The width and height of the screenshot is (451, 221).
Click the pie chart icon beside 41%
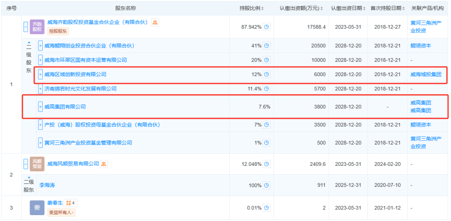coord(267,46)
